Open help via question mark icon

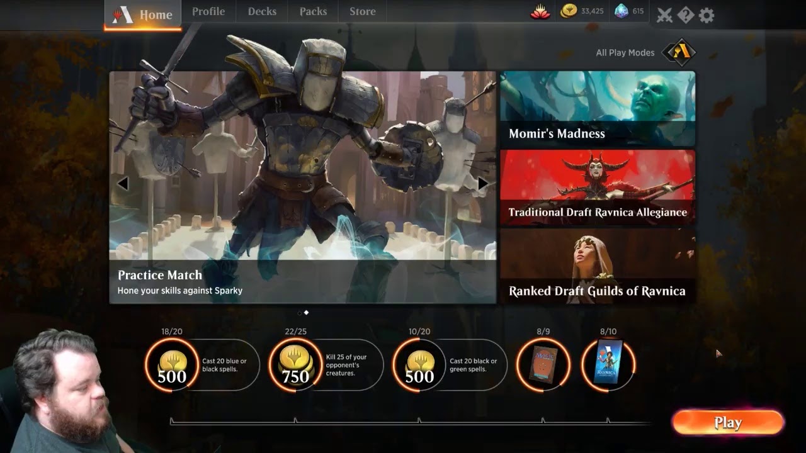(686, 15)
